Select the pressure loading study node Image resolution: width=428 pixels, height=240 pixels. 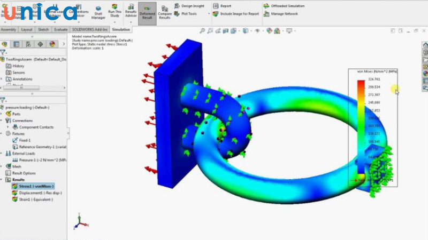(25, 108)
